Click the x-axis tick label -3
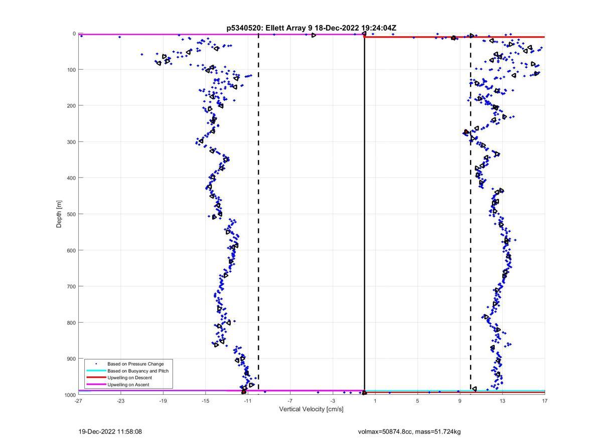This screenshot has width=602, height=444. pos(333,401)
